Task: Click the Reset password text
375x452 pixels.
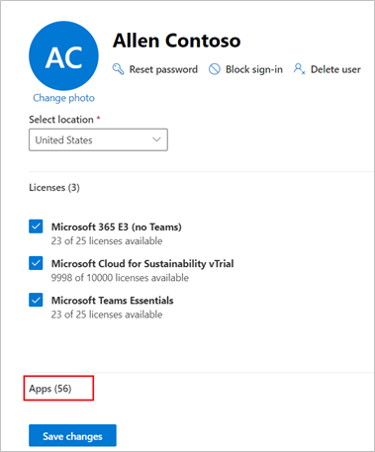Action: (163, 69)
